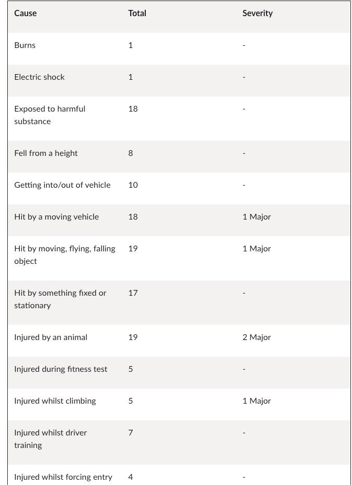Click the 2 Major severity value
The image size is (352, 485).
coord(257,337)
